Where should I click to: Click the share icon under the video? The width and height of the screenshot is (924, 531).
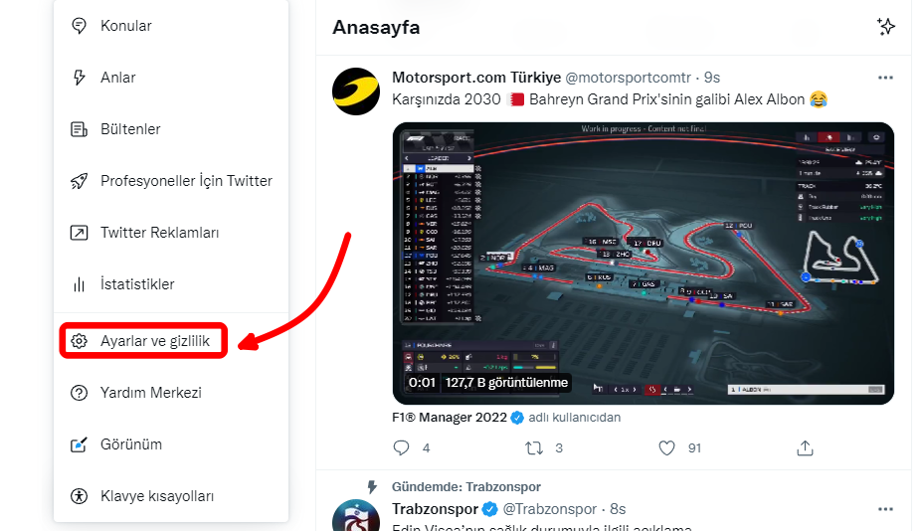[x=806, y=448]
